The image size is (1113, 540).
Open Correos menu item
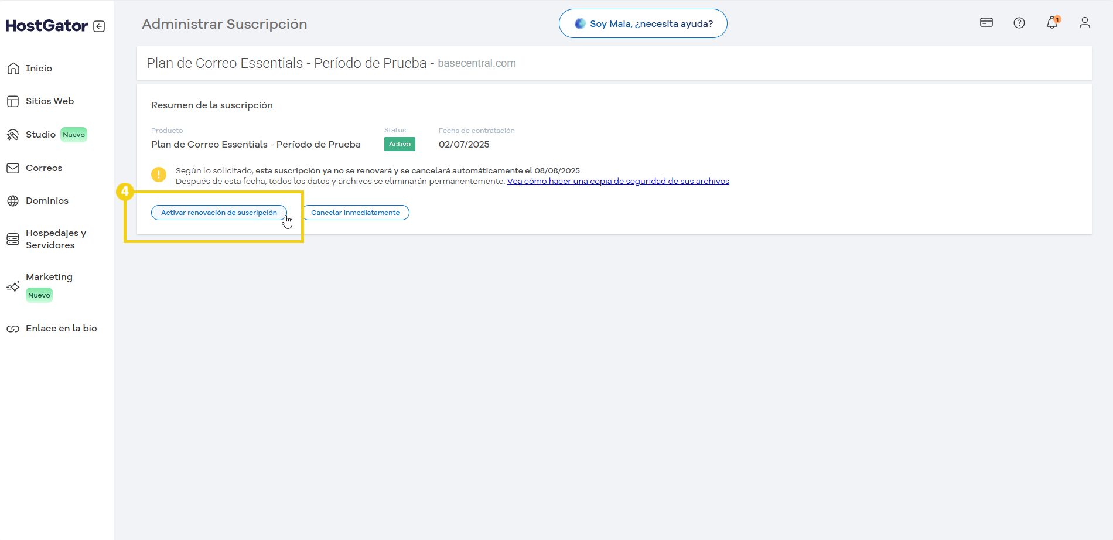44,168
